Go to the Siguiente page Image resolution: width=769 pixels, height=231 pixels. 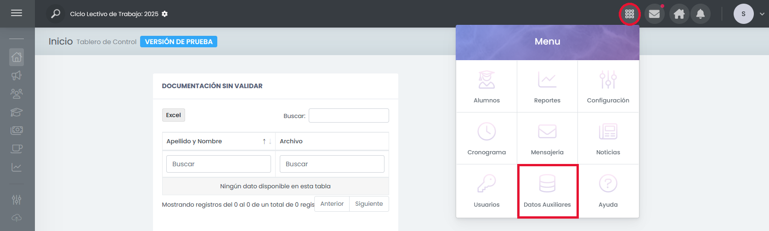(x=369, y=204)
